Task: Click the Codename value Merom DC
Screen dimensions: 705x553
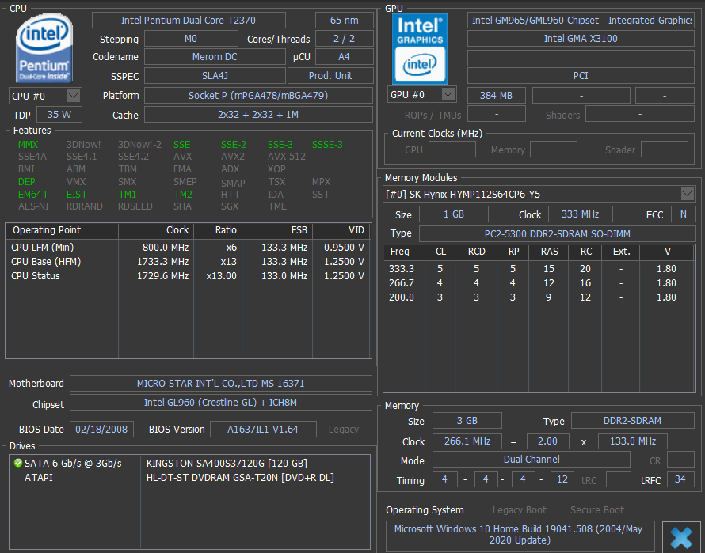Action: tap(215, 57)
